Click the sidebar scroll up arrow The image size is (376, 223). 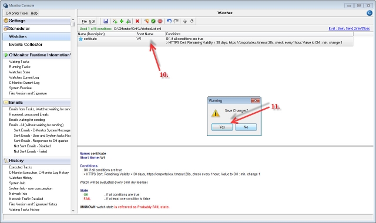tap(73, 19)
